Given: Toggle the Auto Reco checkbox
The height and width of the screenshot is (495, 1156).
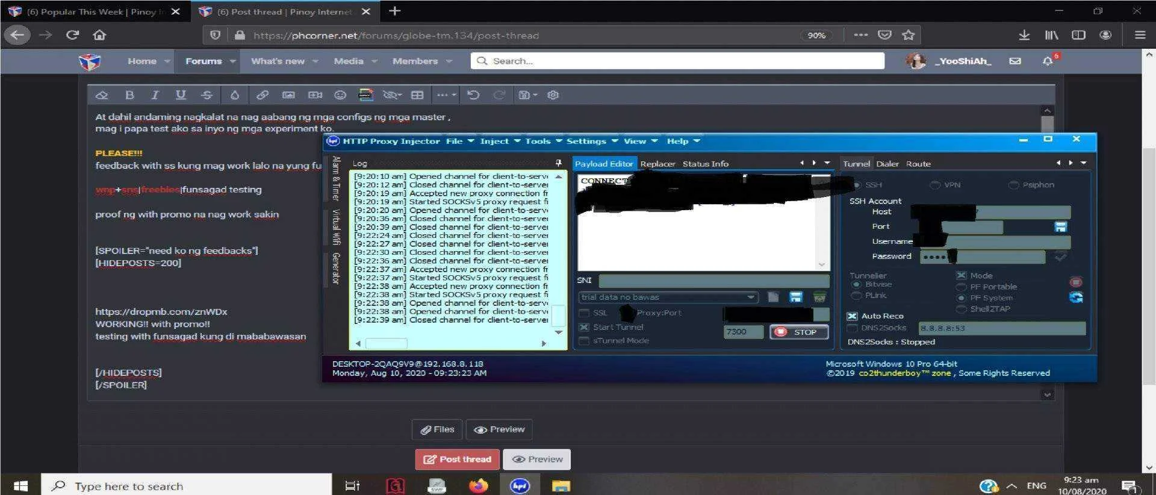Looking at the screenshot, I should 852,316.
